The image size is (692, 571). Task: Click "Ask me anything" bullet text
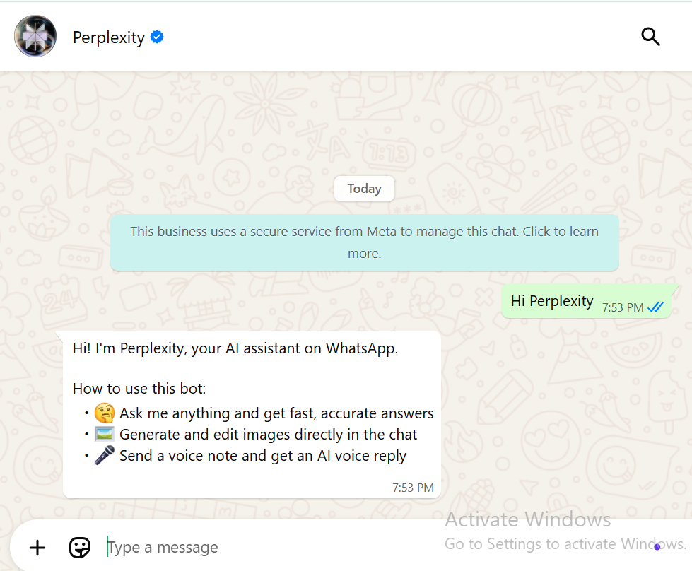(276, 413)
